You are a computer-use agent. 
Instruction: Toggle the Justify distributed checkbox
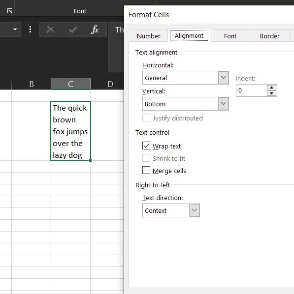[146, 118]
